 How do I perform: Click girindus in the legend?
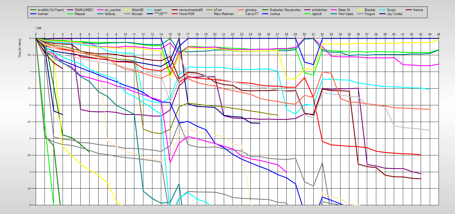click(251, 10)
